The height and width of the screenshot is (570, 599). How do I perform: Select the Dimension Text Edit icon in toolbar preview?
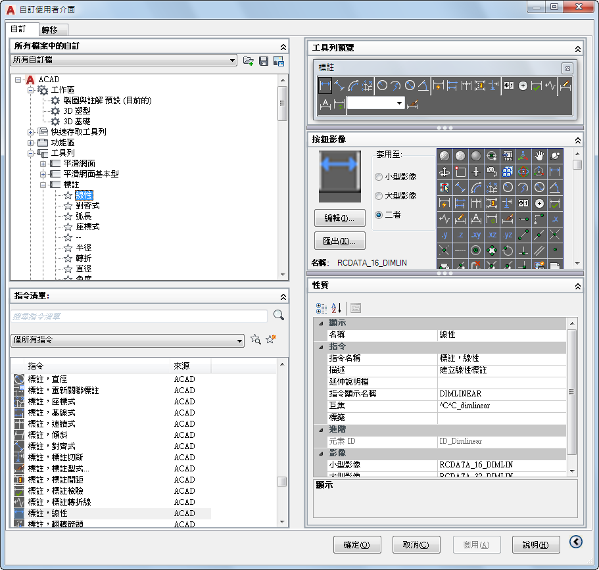325,103
